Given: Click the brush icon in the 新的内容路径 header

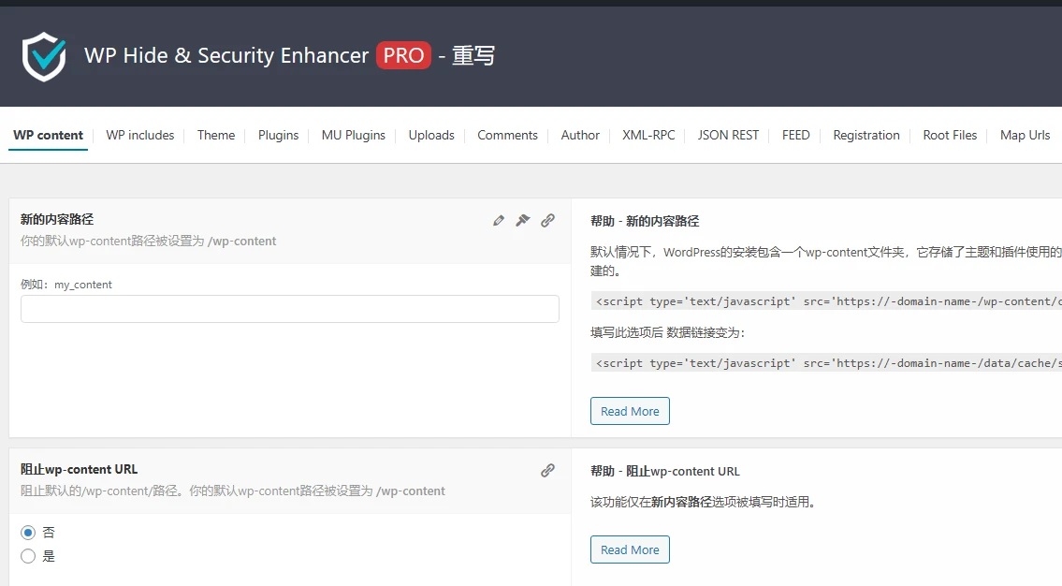Looking at the screenshot, I should [522, 220].
